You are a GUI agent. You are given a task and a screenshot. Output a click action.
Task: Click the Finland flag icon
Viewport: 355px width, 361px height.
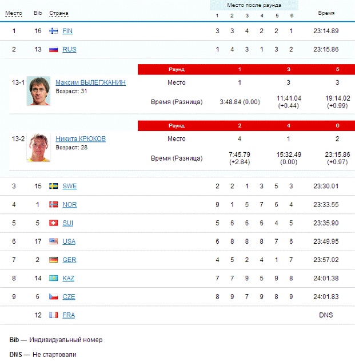[54, 31]
